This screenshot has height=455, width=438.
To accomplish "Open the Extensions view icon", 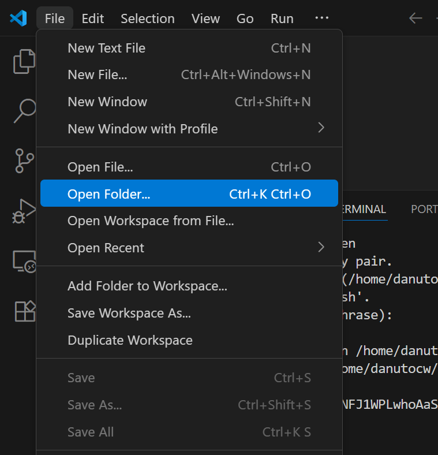I will coord(24,311).
